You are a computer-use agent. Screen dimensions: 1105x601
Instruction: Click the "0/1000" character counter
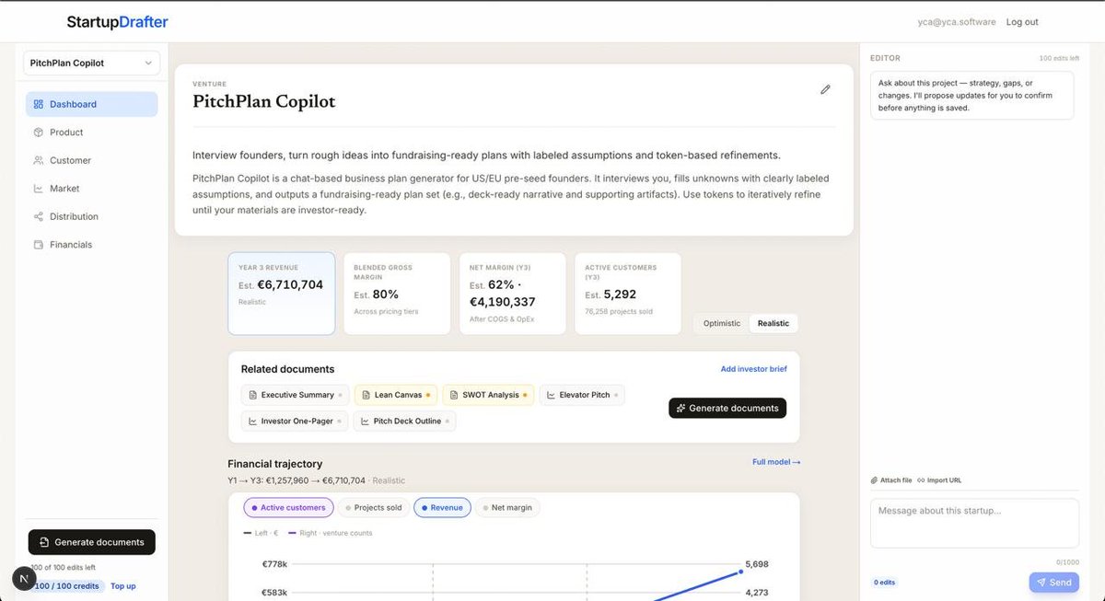click(1067, 562)
